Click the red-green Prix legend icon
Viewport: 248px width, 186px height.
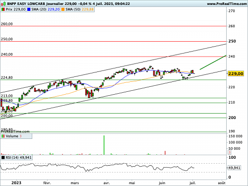pos(3,9)
